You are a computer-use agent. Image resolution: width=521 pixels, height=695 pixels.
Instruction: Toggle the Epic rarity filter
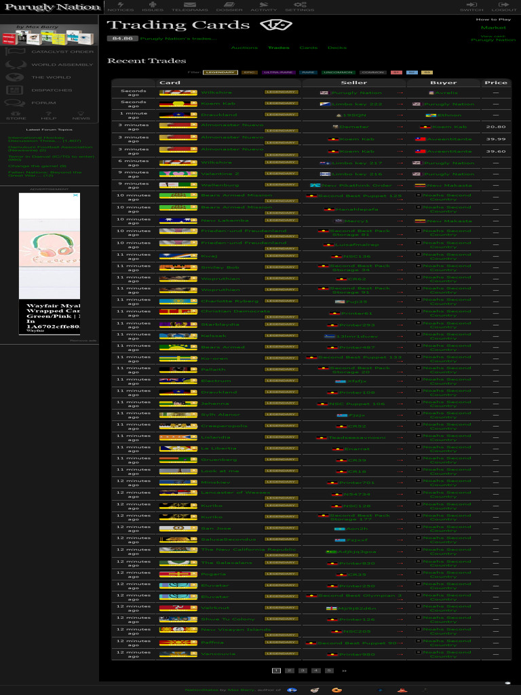tap(250, 72)
